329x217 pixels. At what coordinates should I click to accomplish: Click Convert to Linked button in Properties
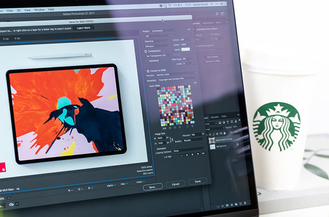(213, 61)
